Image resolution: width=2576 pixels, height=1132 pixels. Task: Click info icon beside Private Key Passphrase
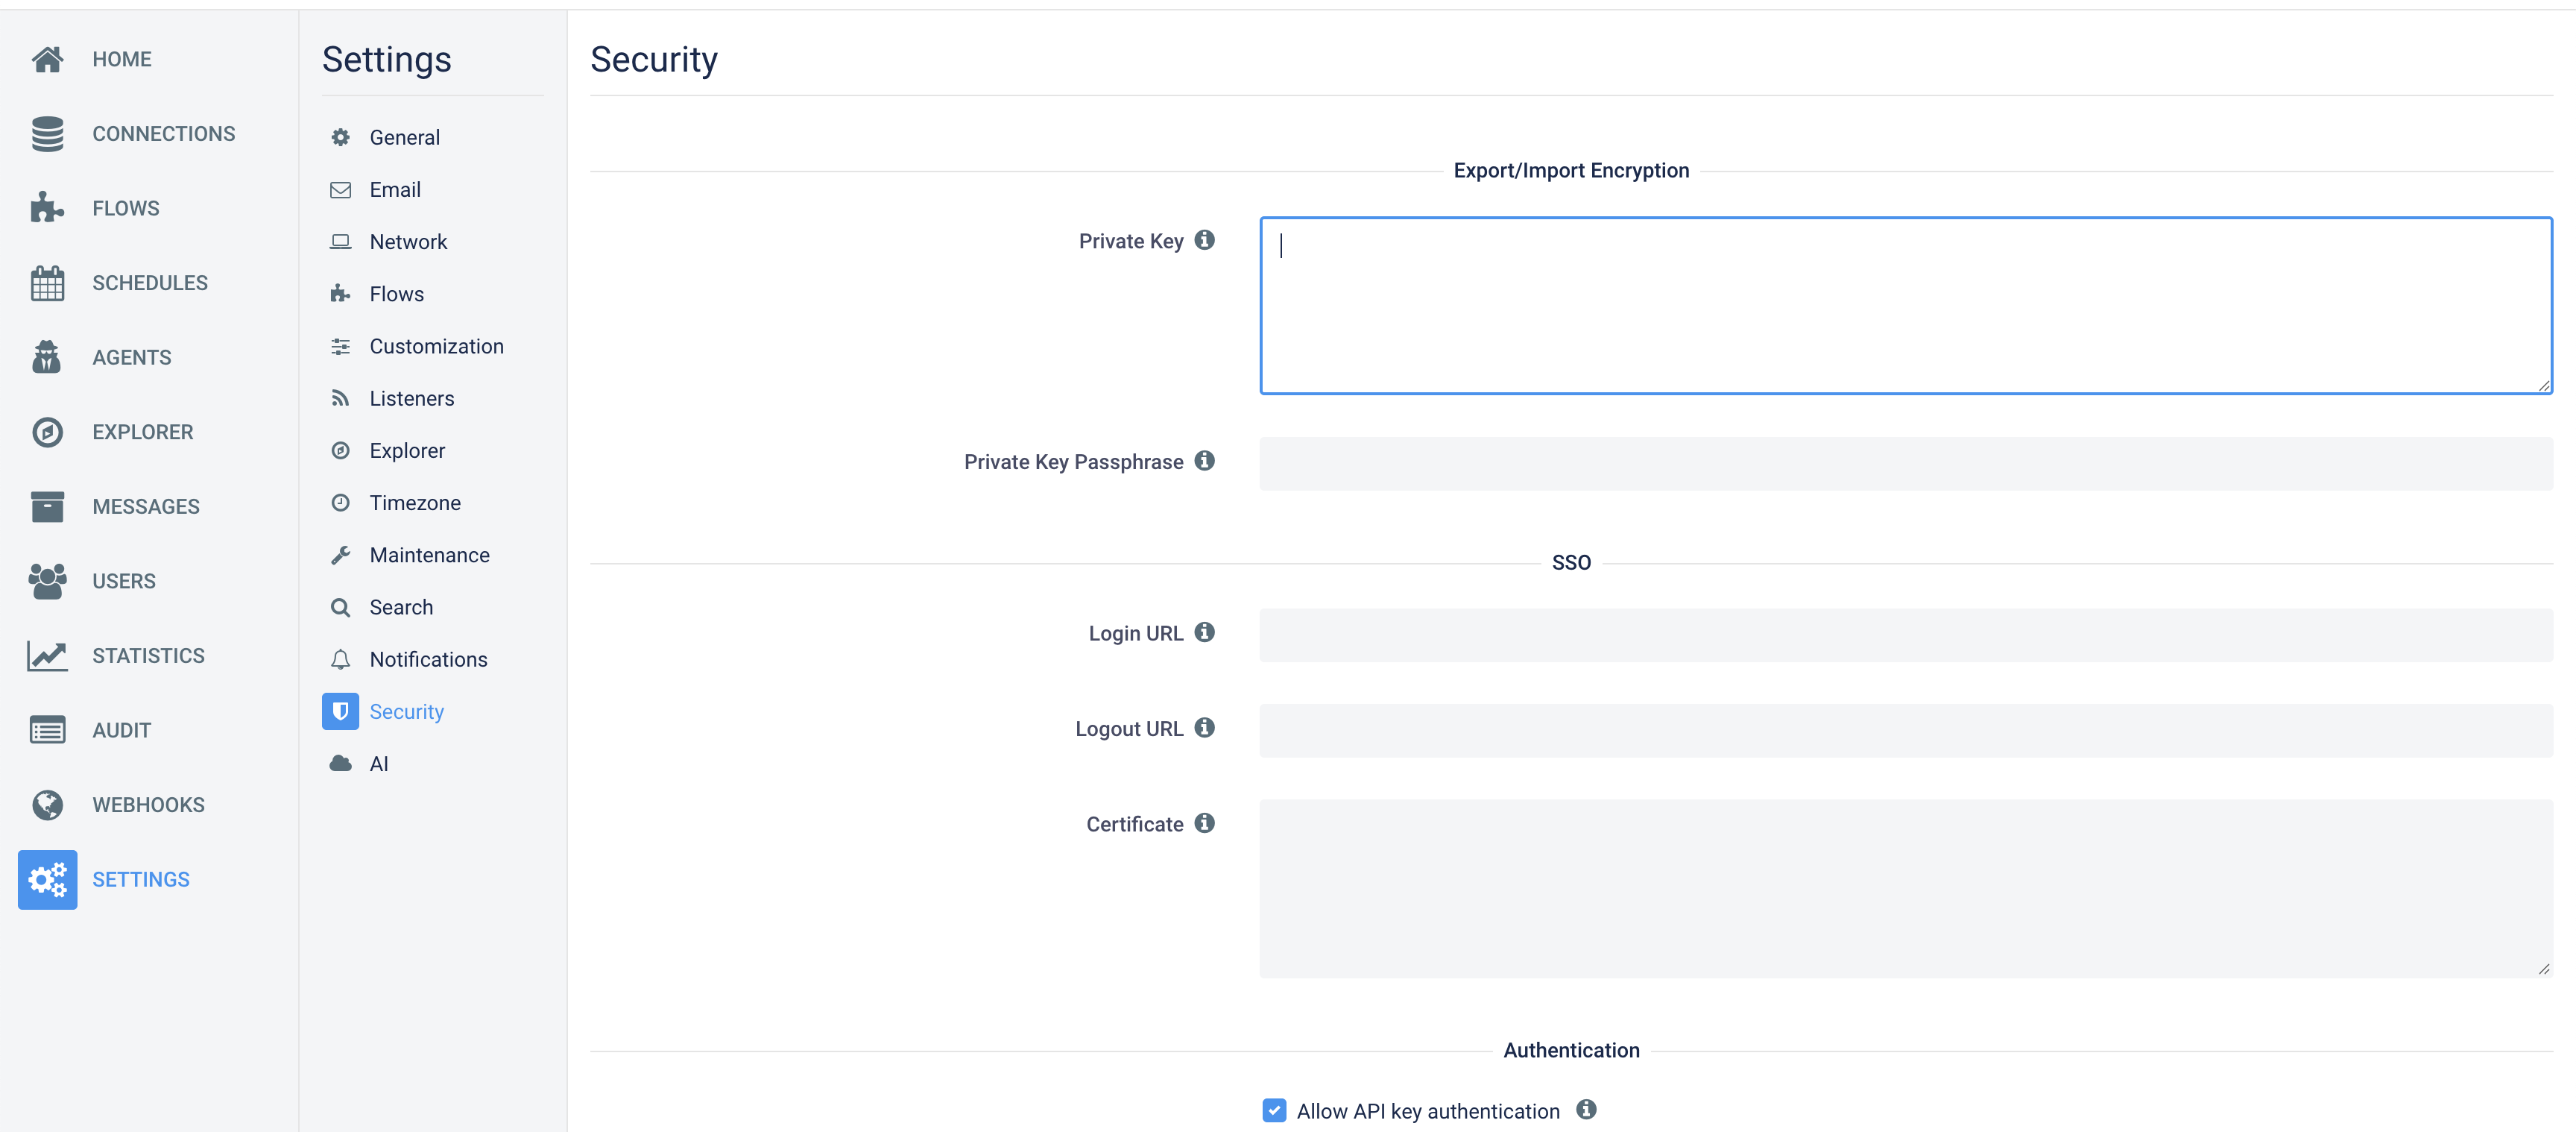[1204, 460]
